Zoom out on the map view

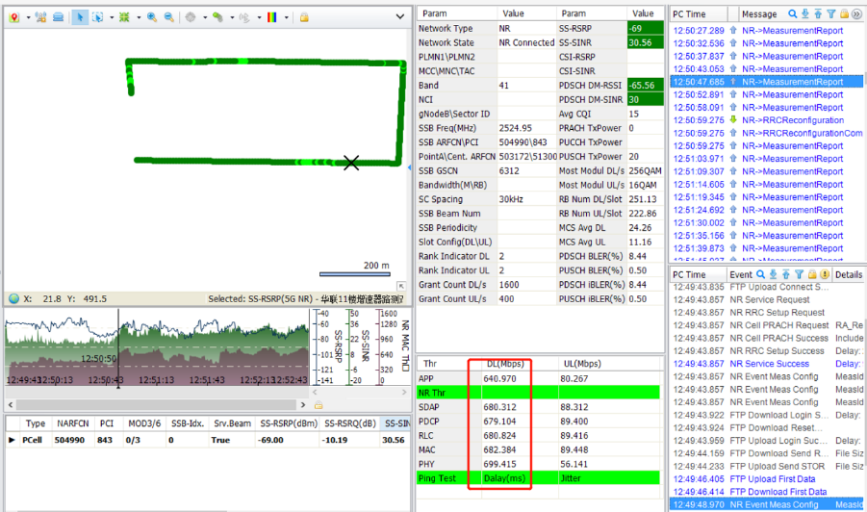tap(169, 17)
